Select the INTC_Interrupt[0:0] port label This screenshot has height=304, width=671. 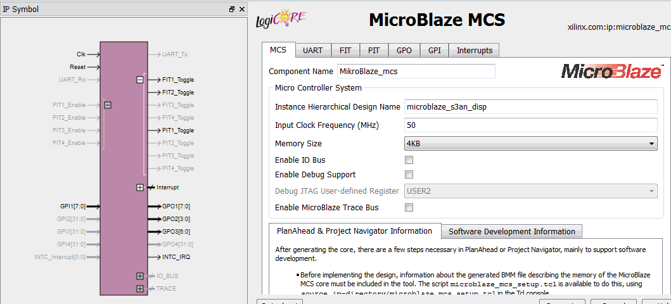pyautogui.click(x=60, y=257)
